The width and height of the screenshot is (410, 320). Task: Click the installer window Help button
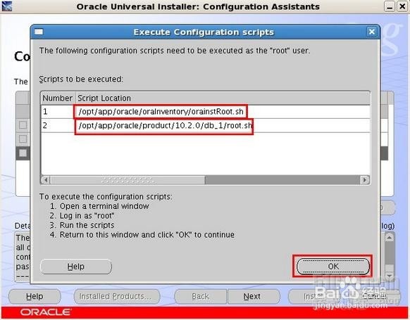pos(35,297)
